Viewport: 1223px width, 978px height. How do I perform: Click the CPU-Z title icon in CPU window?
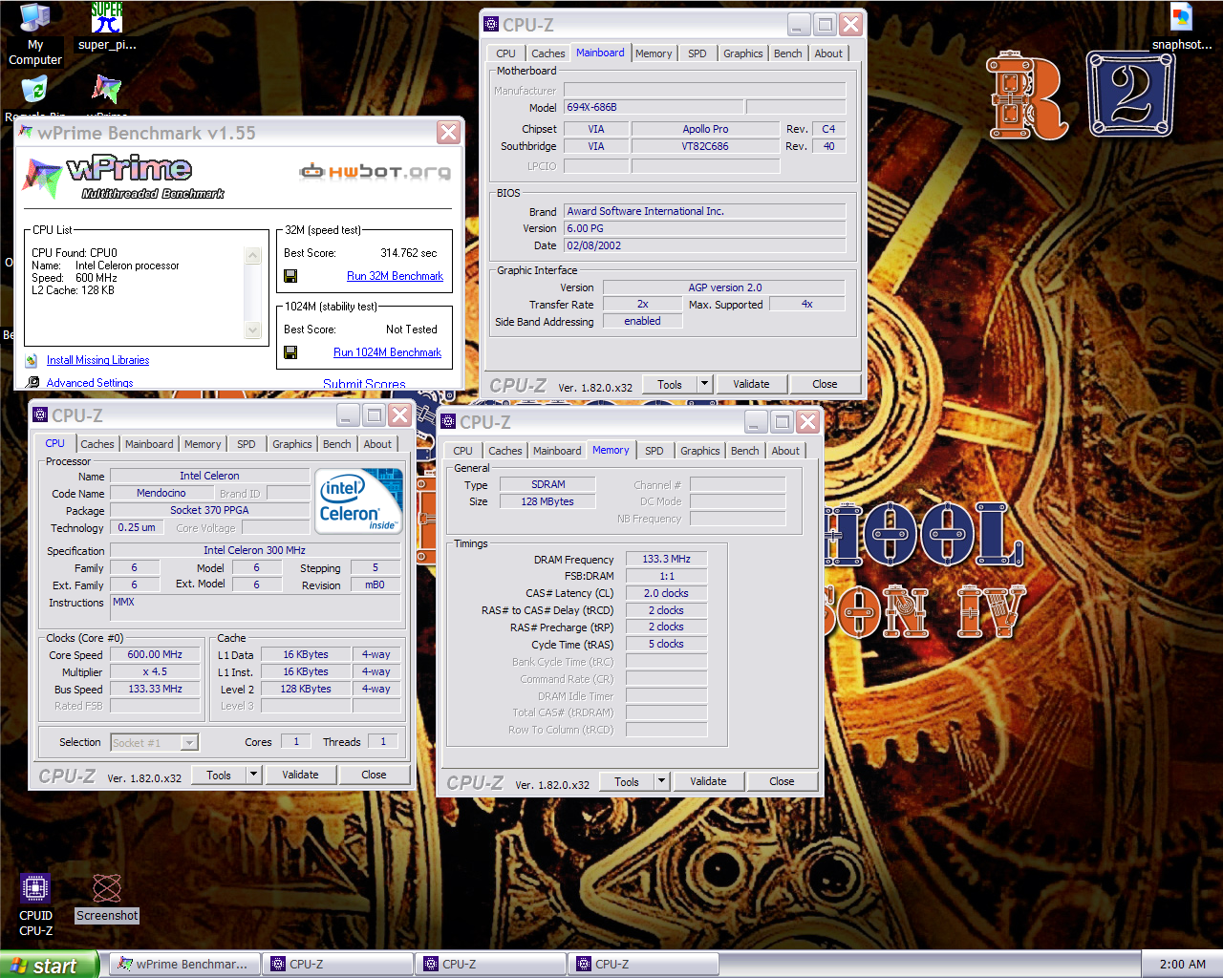[40, 415]
